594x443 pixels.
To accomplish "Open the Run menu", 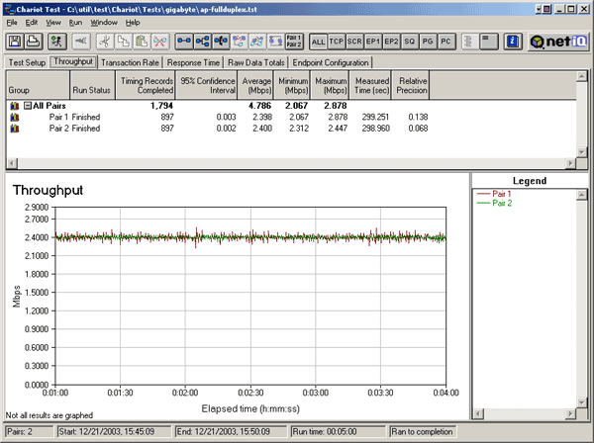I will pos(77,21).
